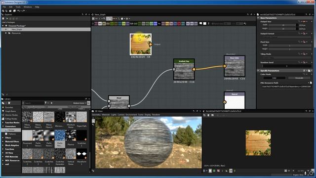
Task: Adjust the Pixel Size Width slider
Action: (x=290, y=45)
